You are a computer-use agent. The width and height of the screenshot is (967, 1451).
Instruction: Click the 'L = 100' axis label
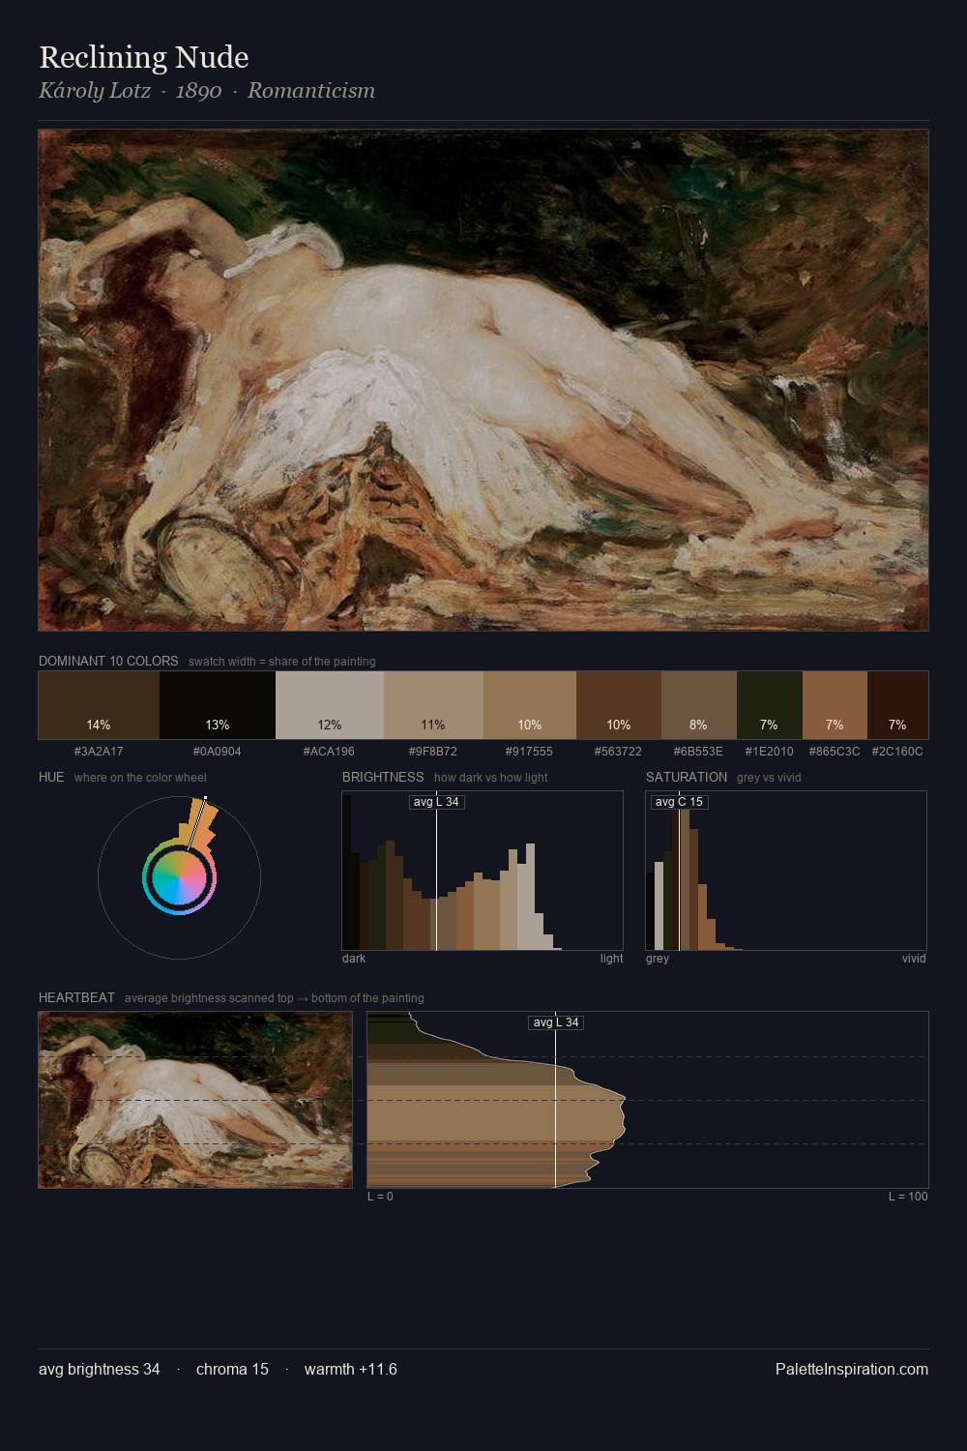pyautogui.click(x=908, y=1197)
